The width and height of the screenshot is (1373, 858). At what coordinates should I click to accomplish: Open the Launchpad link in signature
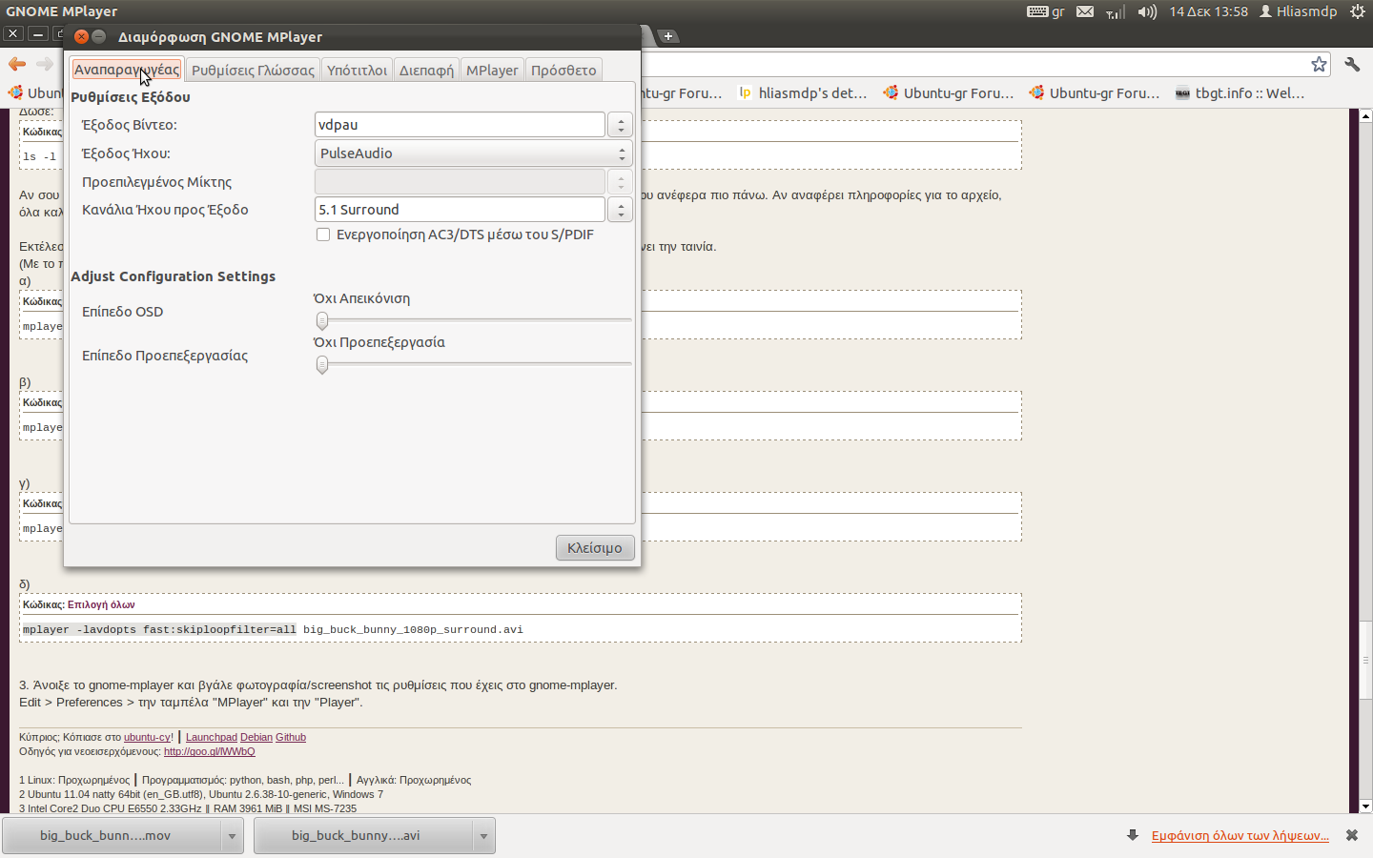pyautogui.click(x=212, y=737)
